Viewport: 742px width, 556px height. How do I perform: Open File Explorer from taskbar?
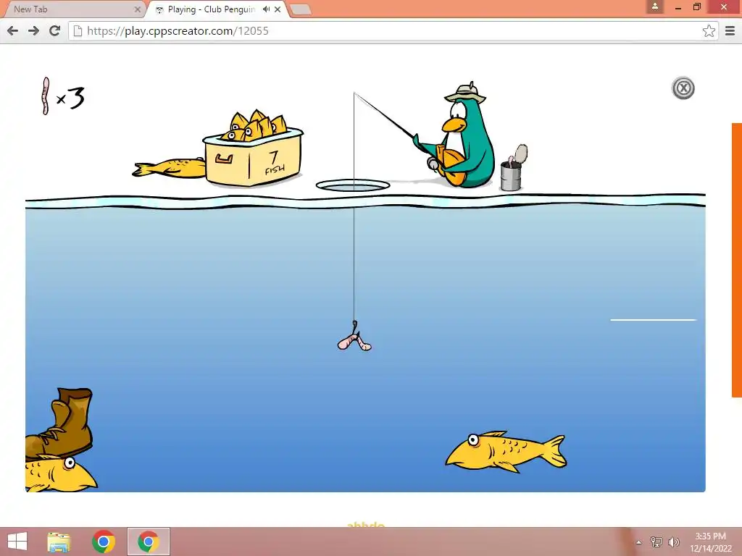59,542
